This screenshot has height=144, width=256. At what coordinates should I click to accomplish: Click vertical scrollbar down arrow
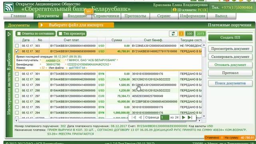tap(204, 116)
